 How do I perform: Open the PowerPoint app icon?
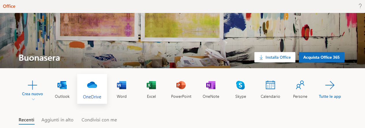click(181, 89)
